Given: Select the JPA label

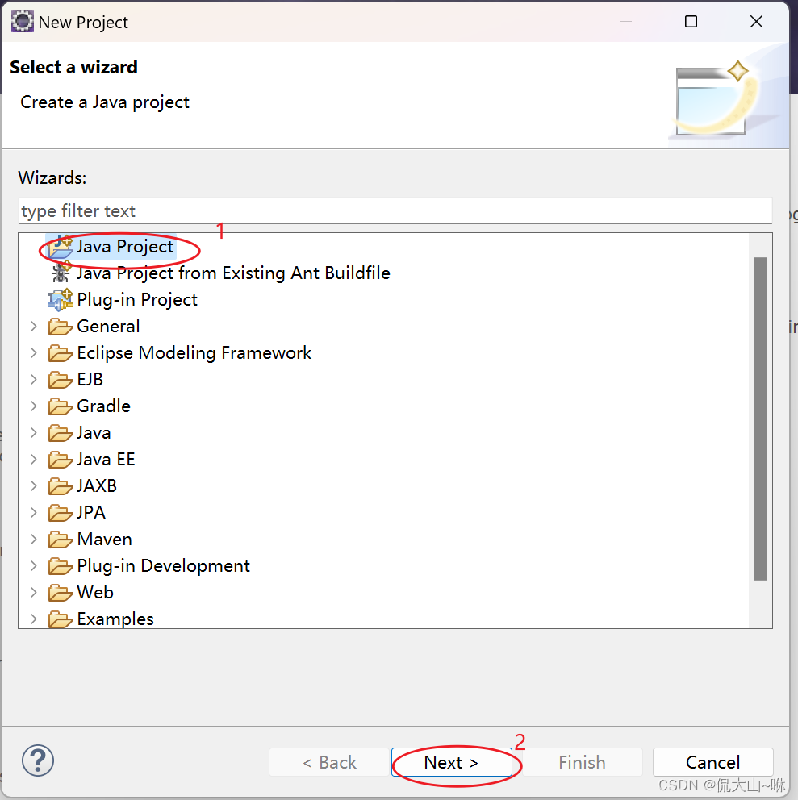Looking at the screenshot, I should [91, 512].
